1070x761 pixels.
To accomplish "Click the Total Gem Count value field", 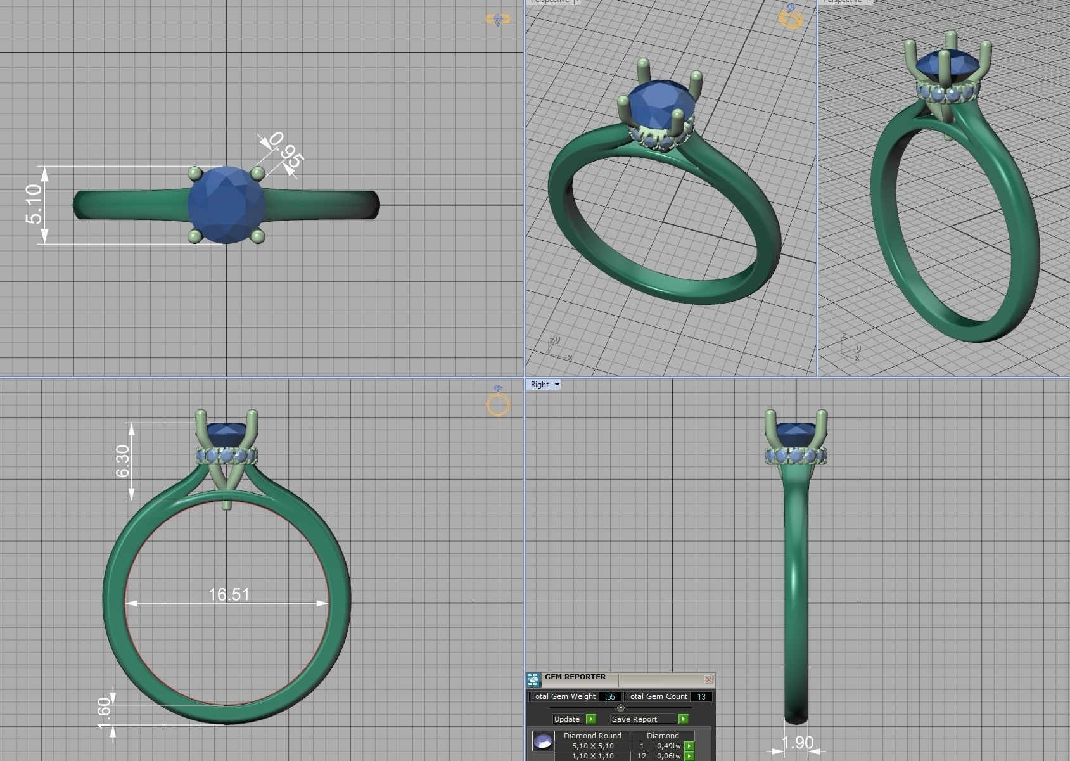I will pos(701,697).
